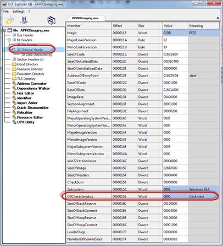Open TLS Directory folder node
The height and width of the screenshot is (246, 223).
point(26,79)
